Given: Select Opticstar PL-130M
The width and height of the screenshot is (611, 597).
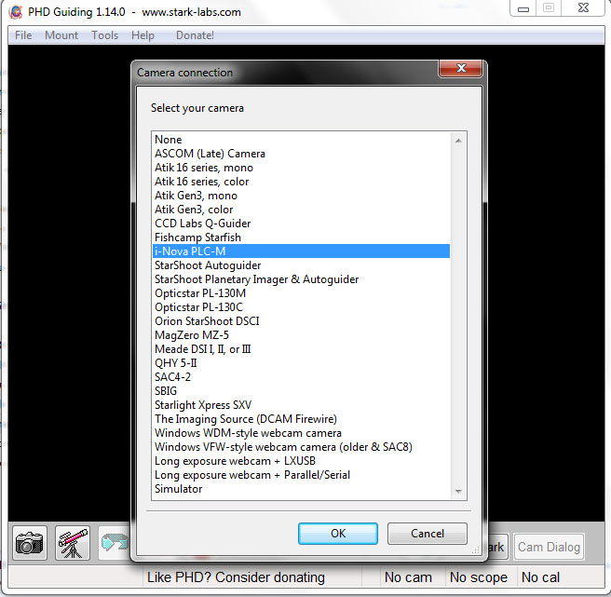Looking at the screenshot, I should (x=301, y=293).
